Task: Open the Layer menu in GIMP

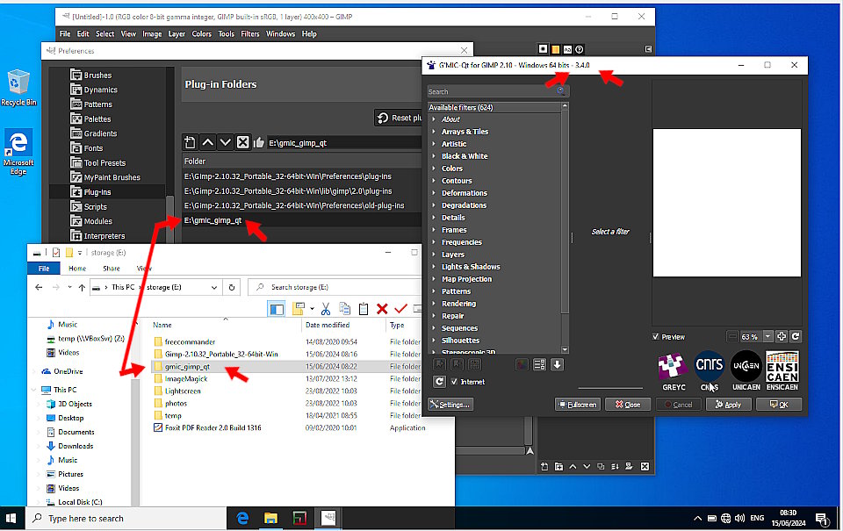Action: [177, 34]
